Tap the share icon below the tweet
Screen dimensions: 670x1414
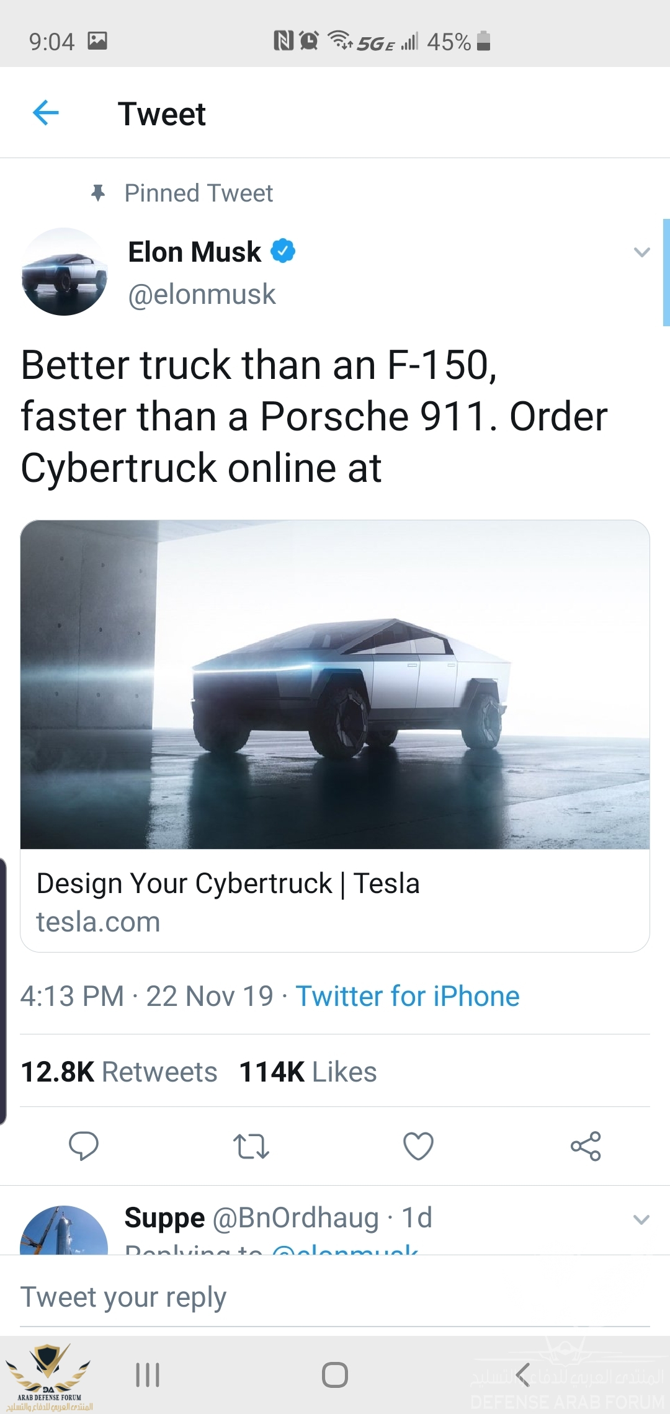pos(586,1145)
